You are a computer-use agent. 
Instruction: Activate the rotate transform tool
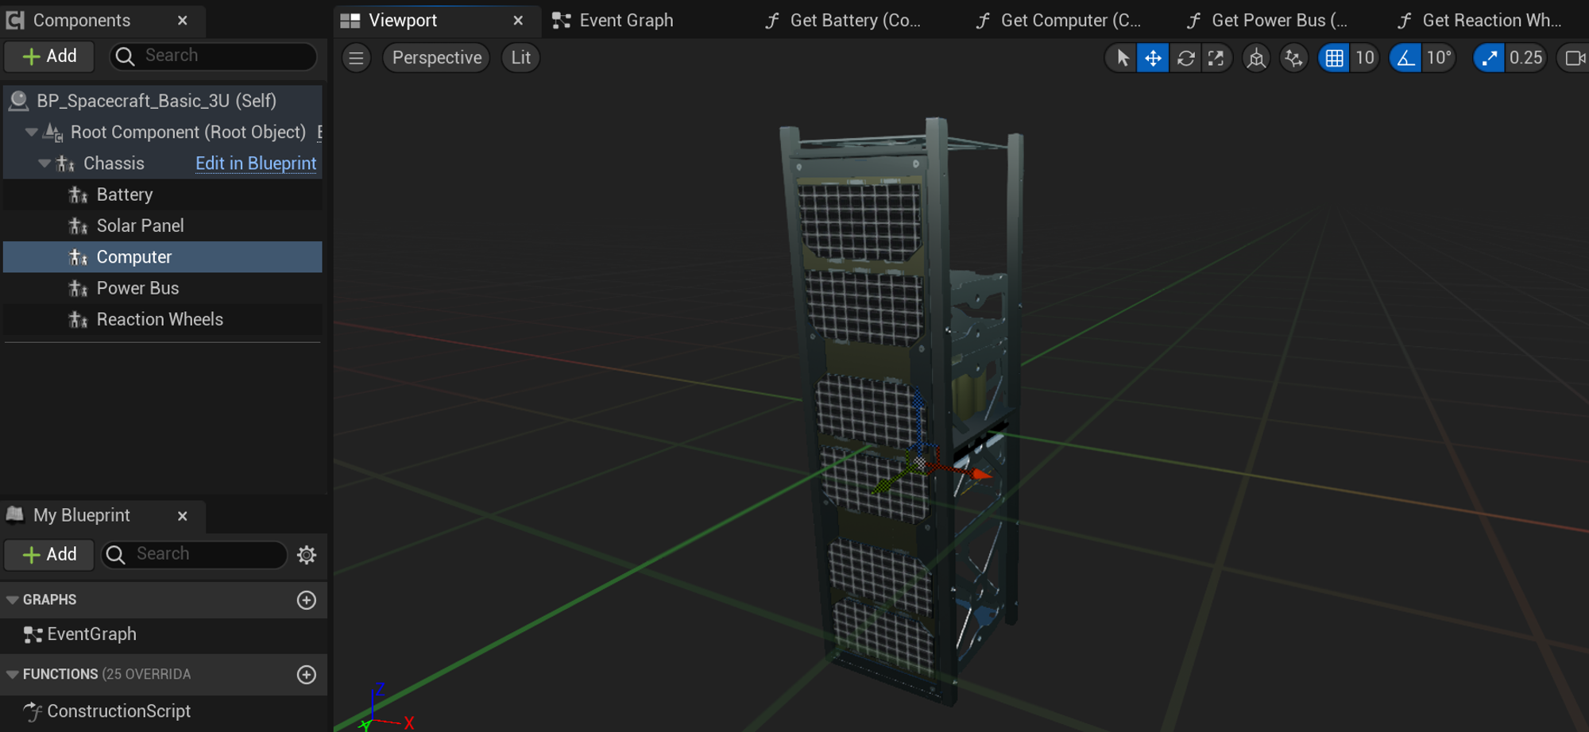tap(1185, 58)
